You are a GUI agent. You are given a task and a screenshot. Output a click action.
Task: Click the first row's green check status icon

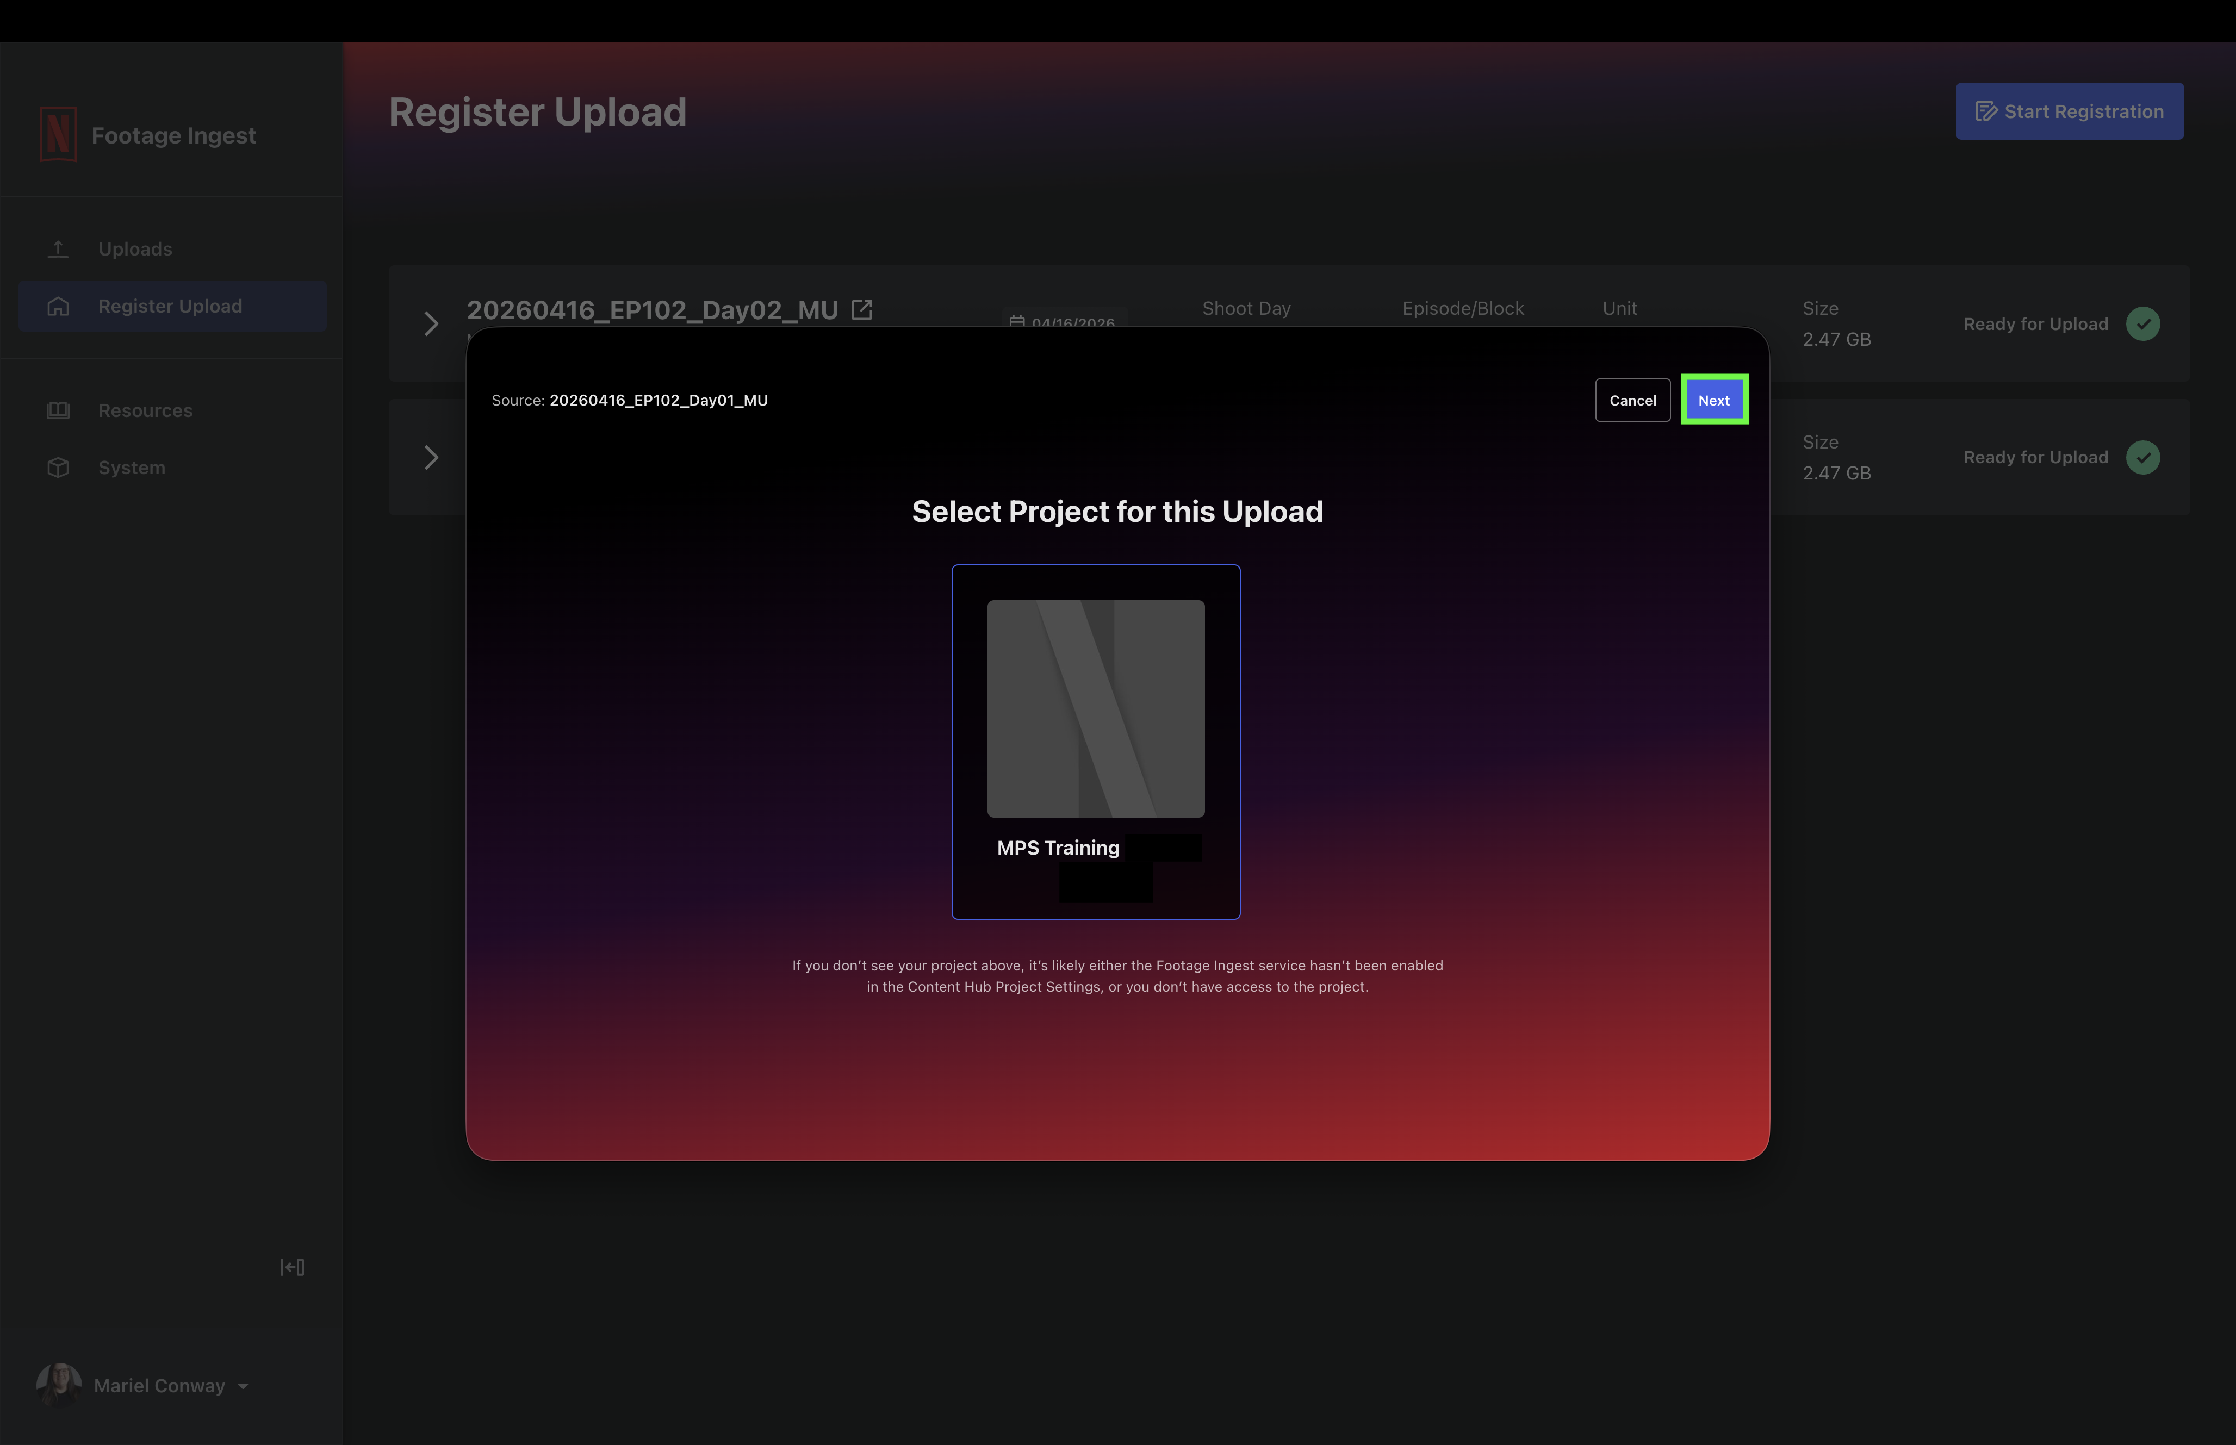2142,323
